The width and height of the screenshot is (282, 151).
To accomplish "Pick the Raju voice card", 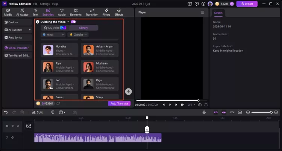I will tap(100, 84).
